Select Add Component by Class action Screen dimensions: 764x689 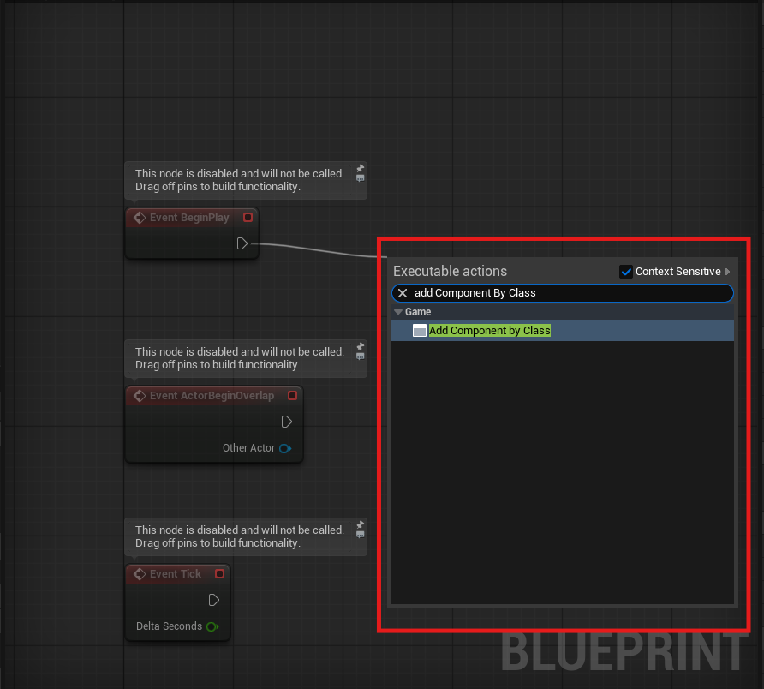pyautogui.click(x=562, y=331)
